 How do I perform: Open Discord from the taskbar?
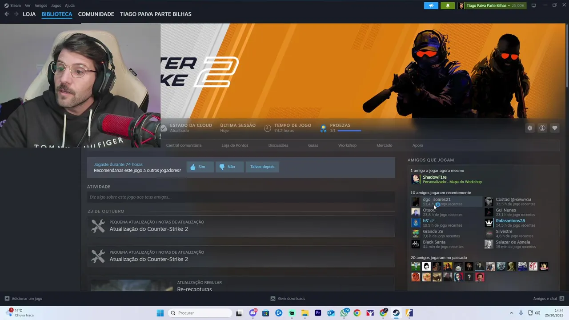pos(253,313)
